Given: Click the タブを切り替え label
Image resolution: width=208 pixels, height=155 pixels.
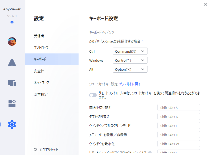Looking at the screenshot, I should (x=99, y=117).
